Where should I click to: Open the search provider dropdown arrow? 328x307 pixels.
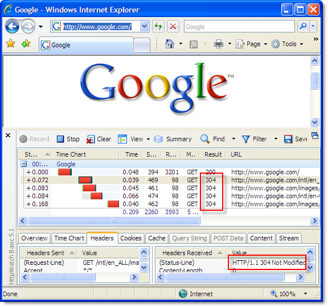[x=313, y=26]
